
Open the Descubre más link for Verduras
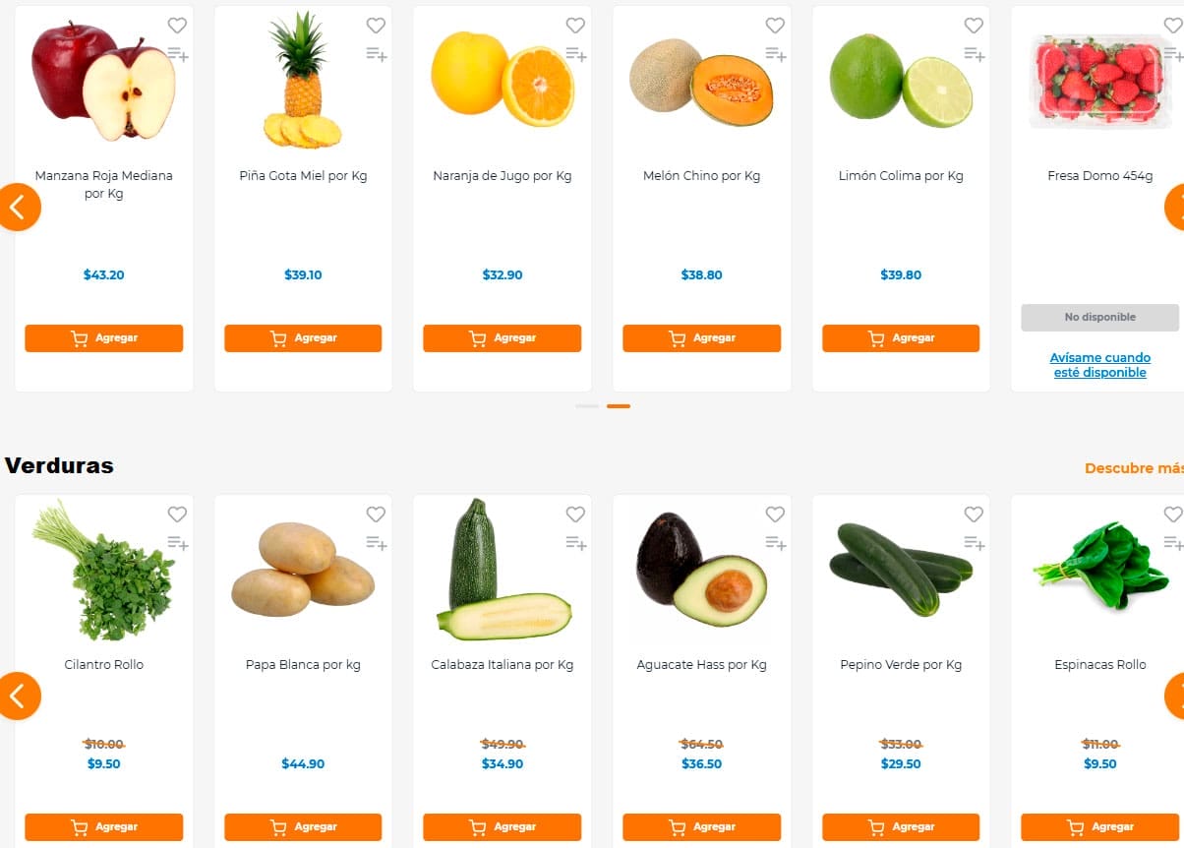coord(1133,468)
